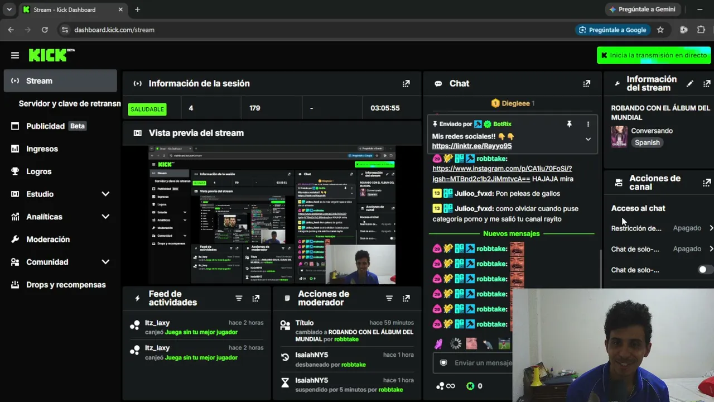
Task: Click the Spanish language tag
Action: (647, 143)
